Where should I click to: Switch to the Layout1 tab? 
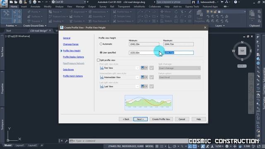point(19,145)
